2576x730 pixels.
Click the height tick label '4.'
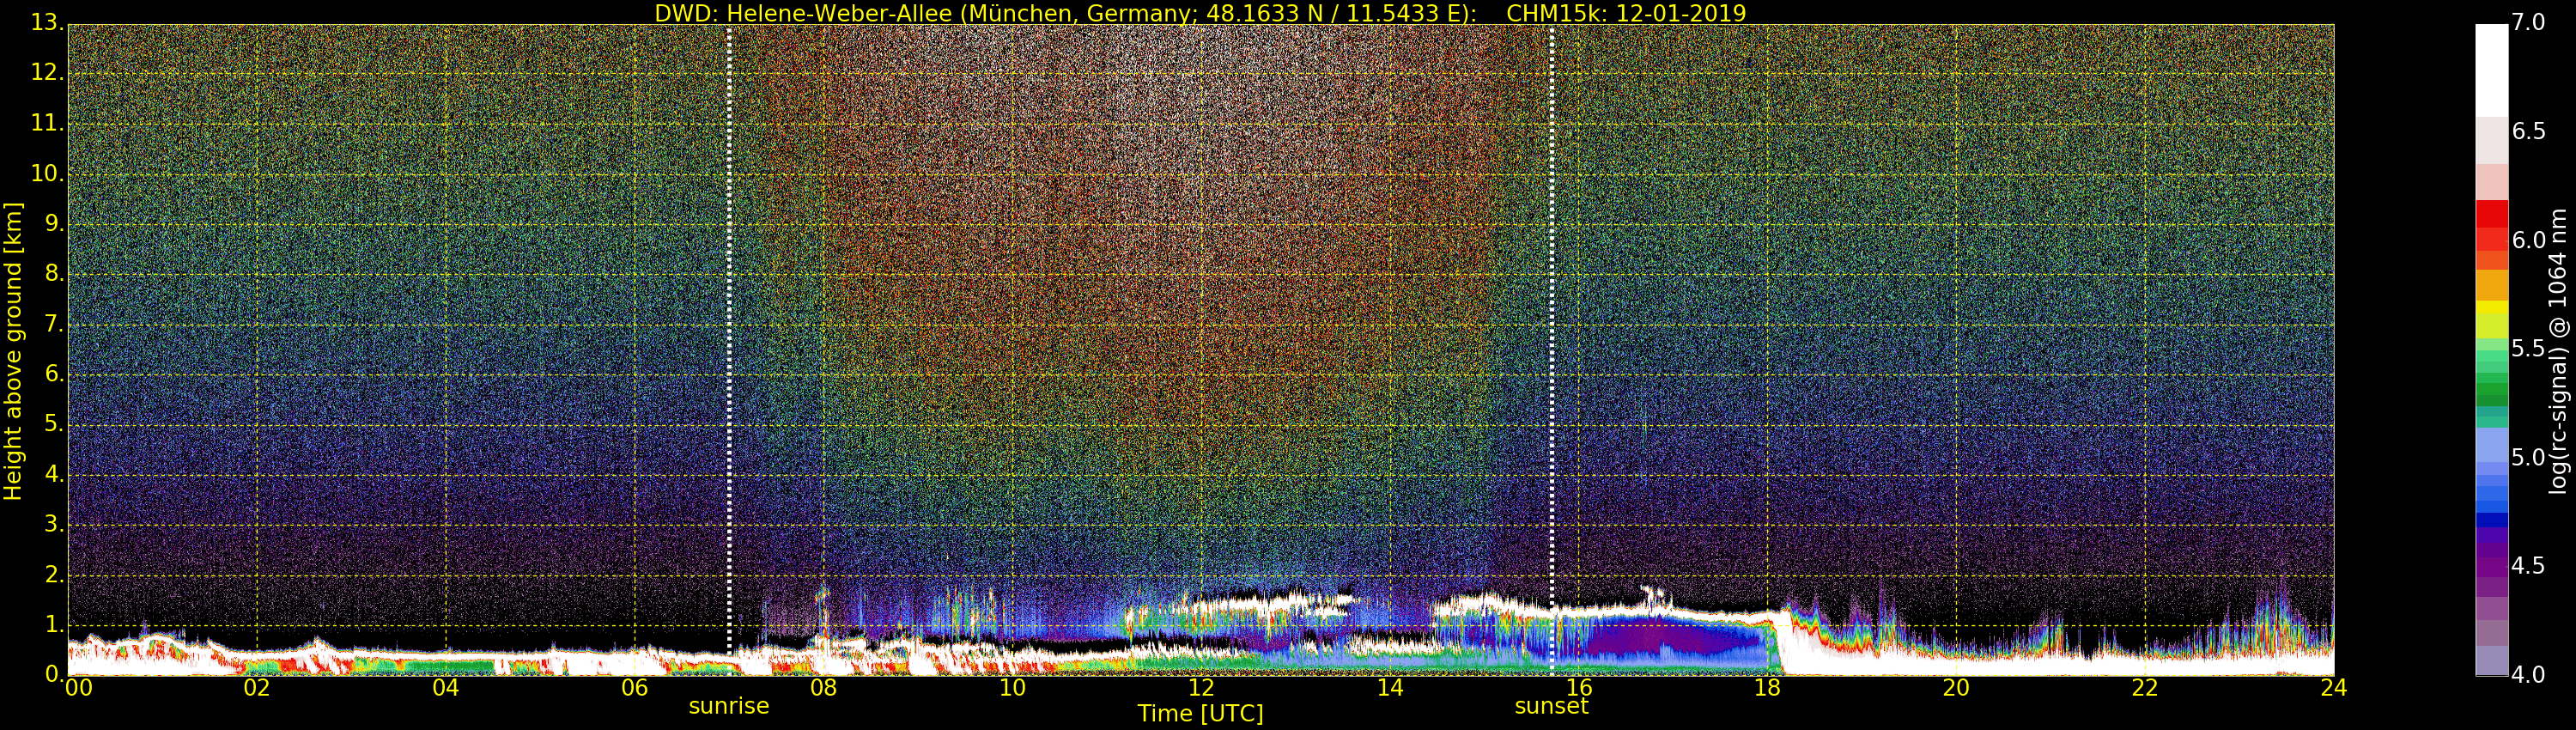[x=54, y=474]
